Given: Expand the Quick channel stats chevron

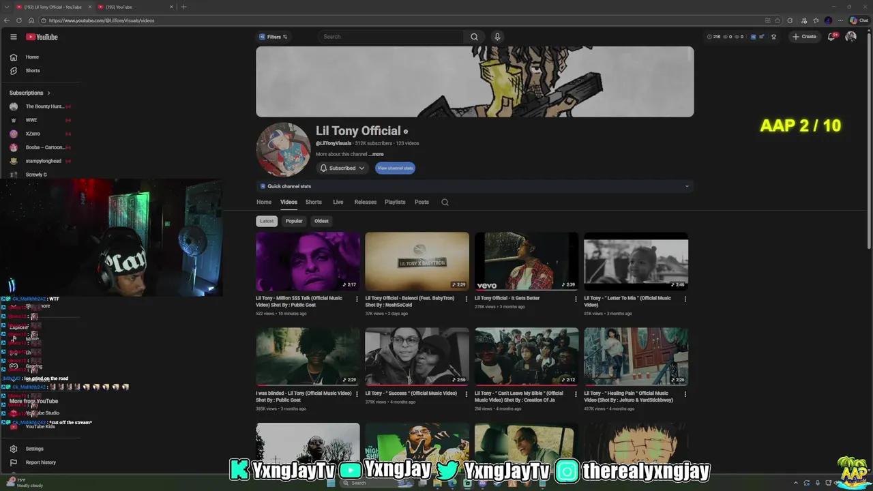Looking at the screenshot, I should [687, 186].
